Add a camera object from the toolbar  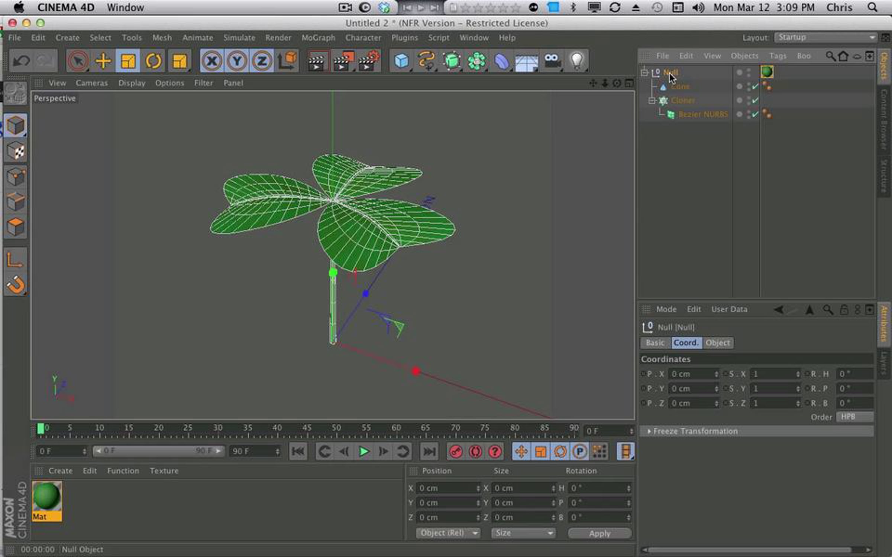552,61
